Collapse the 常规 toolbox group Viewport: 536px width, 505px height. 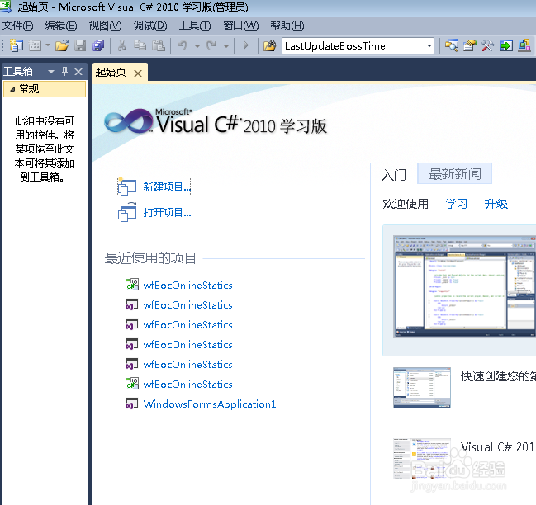12,89
